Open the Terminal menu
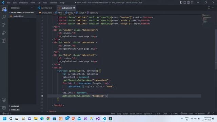The image size is (217, 122). coord(53,3)
